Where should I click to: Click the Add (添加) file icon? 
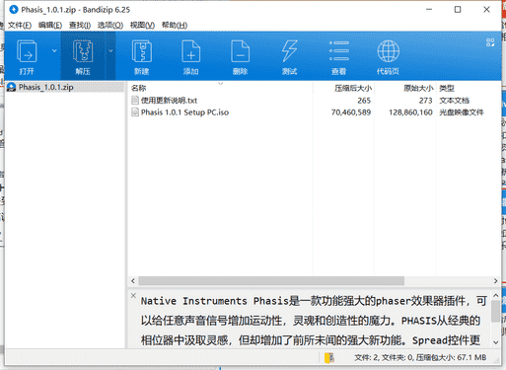190,51
